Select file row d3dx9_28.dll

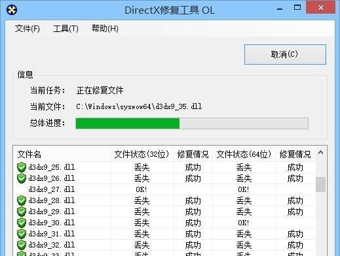pos(164,200)
